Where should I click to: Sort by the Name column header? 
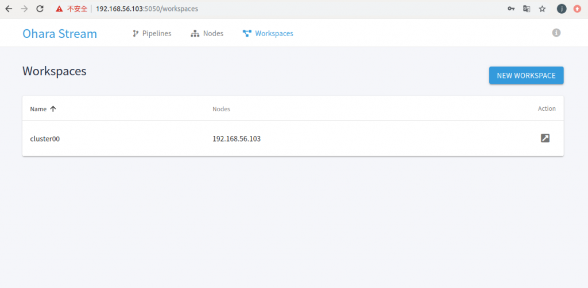point(38,109)
